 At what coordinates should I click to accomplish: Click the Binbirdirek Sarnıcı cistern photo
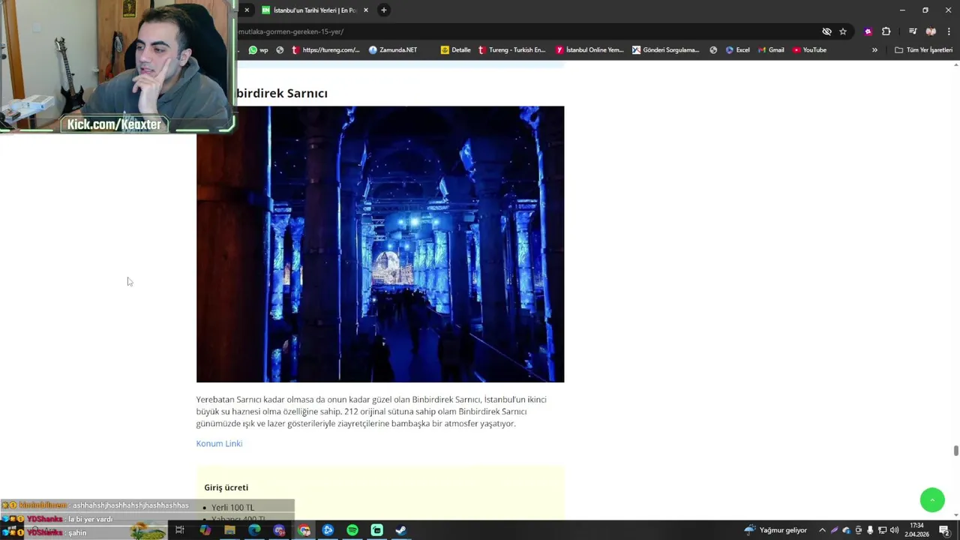click(x=380, y=244)
